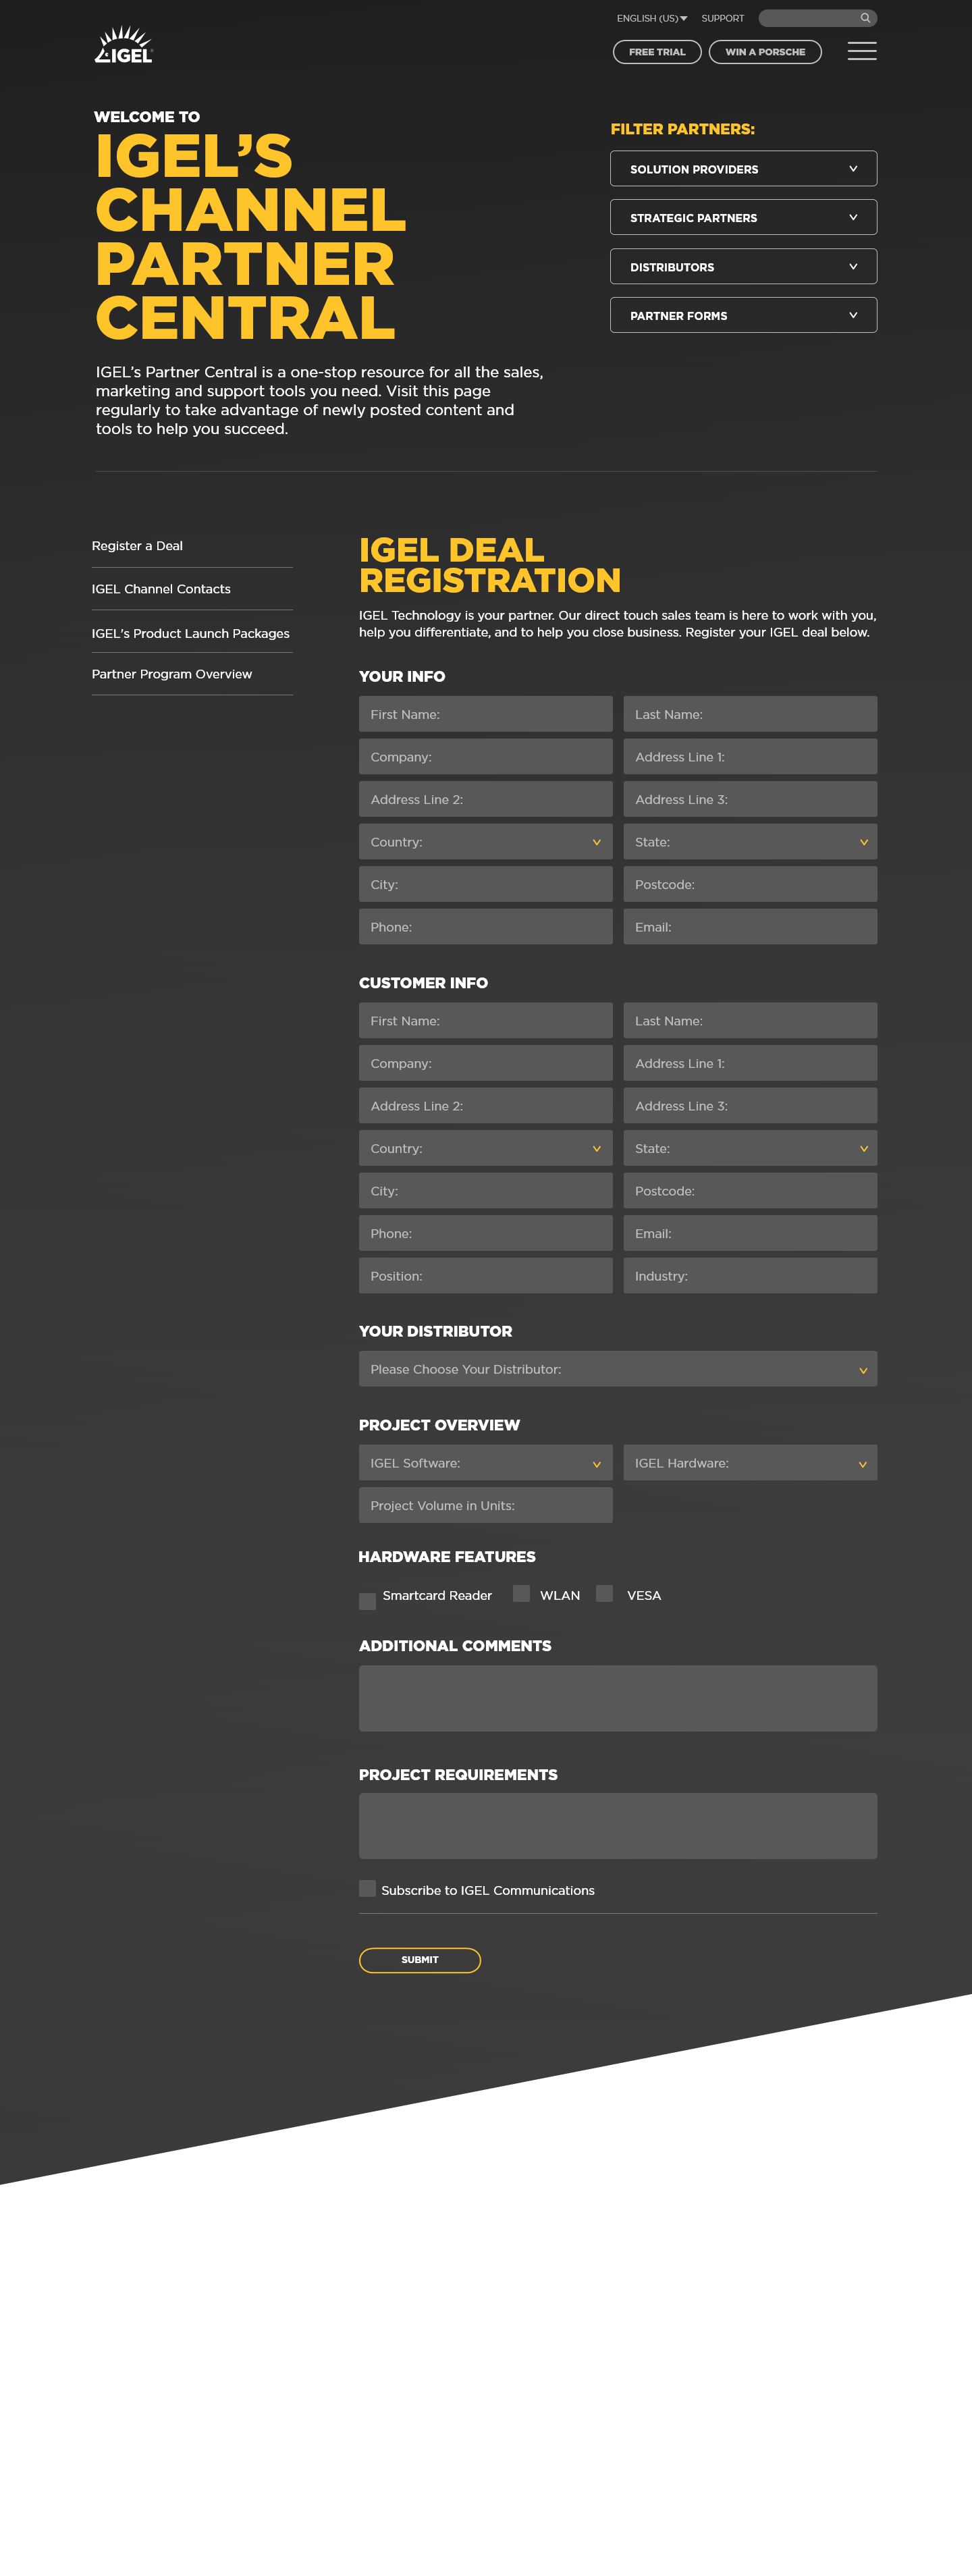Open Please Choose Your Distributor dropdown
Image resolution: width=972 pixels, height=2576 pixels.
click(x=618, y=1369)
